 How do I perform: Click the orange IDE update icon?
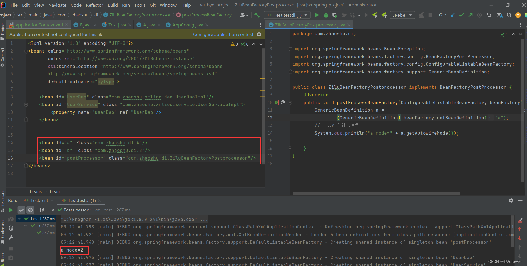(x=518, y=15)
